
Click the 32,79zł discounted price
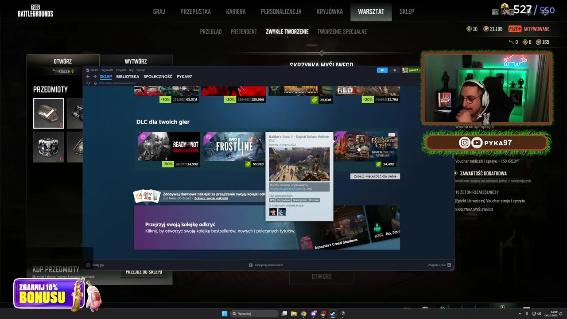[392, 100]
